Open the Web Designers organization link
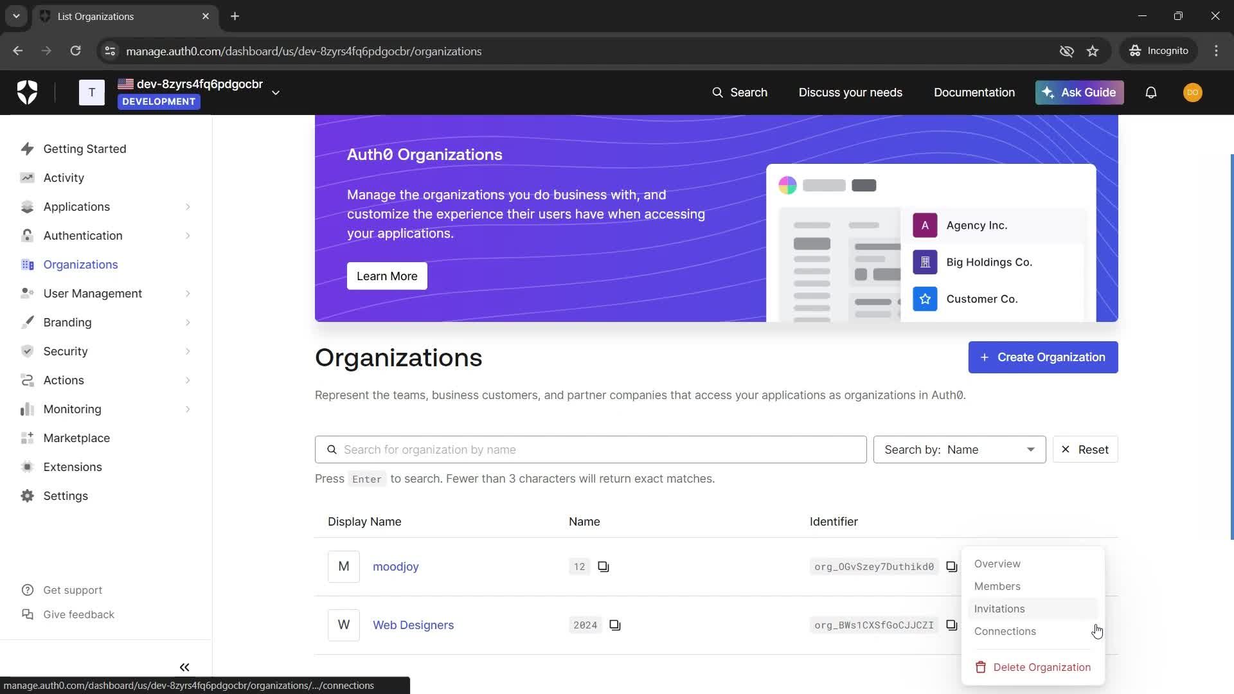Screen dimensions: 1234x694 (x=413, y=625)
